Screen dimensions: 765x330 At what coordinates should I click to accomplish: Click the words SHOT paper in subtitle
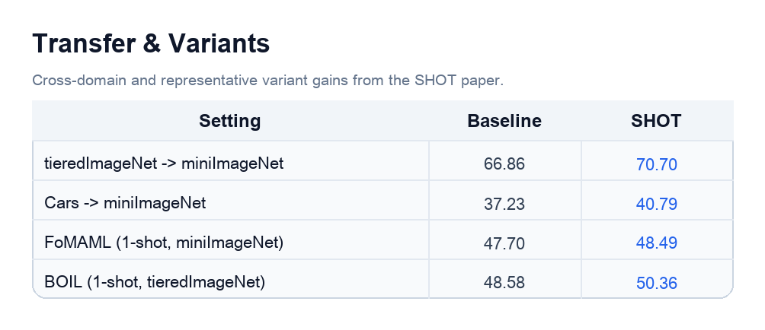point(459,81)
